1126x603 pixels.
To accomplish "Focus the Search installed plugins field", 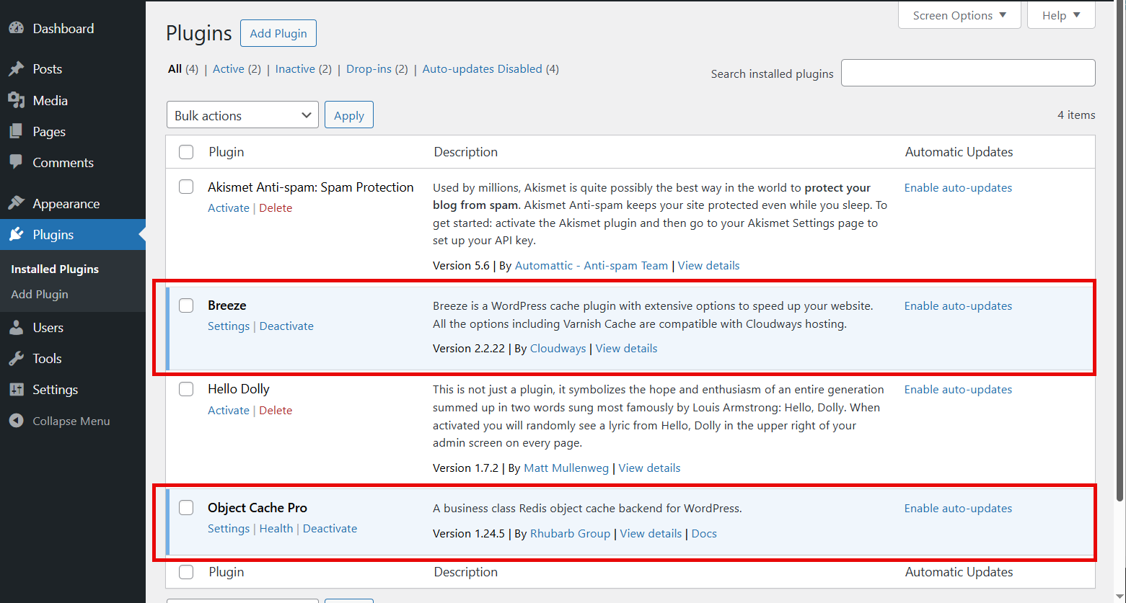I will pos(968,73).
